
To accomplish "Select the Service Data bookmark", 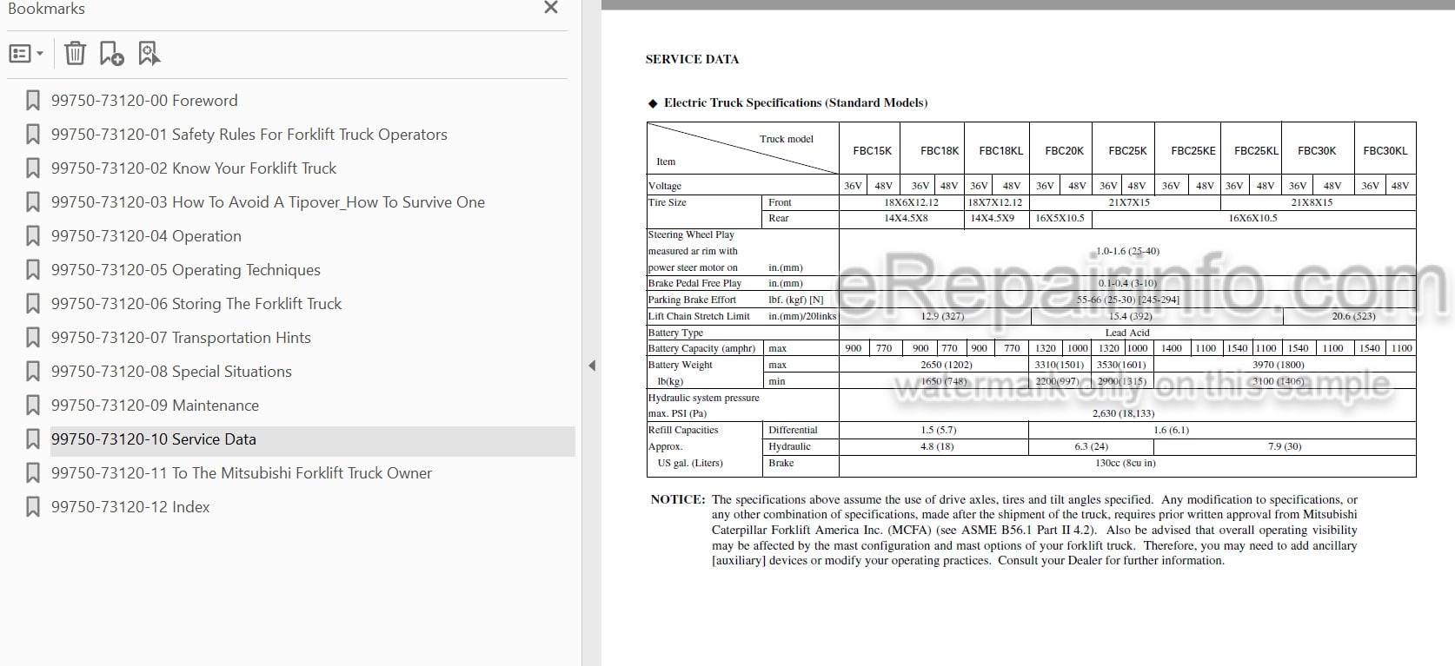I will [153, 439].
